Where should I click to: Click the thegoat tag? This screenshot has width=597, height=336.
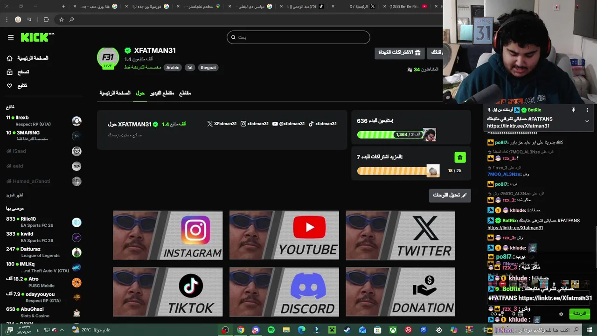click(208, 68)
